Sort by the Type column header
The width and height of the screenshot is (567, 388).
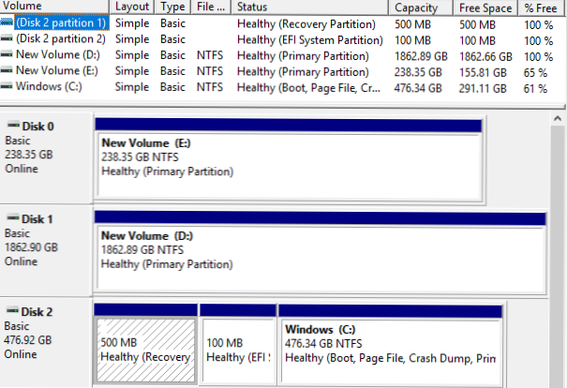click(172, 7)
